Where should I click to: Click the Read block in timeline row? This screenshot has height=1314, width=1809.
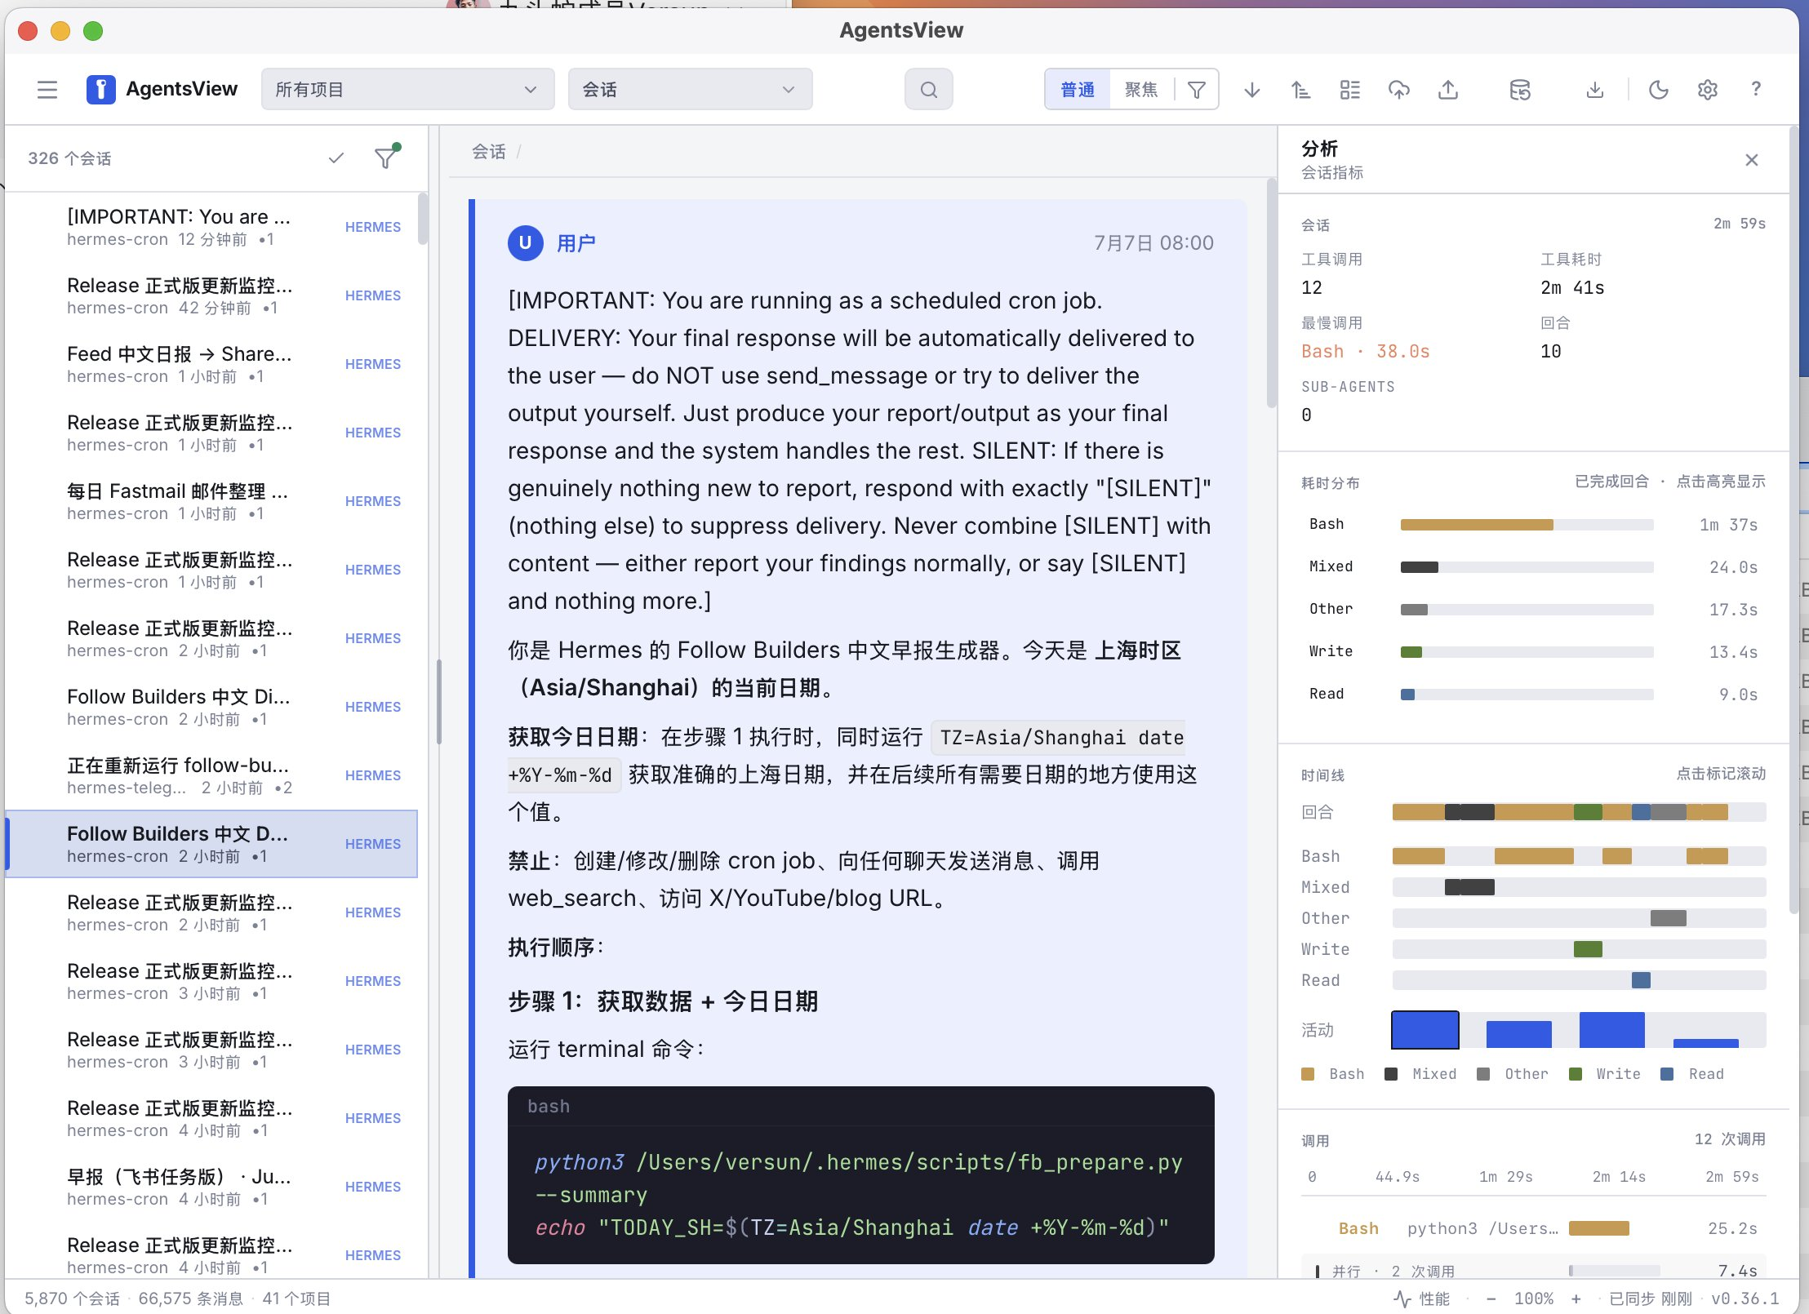coord(1641,979)
